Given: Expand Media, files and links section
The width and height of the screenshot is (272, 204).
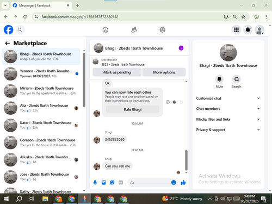Looking at the screenshot, I should 228,119.
